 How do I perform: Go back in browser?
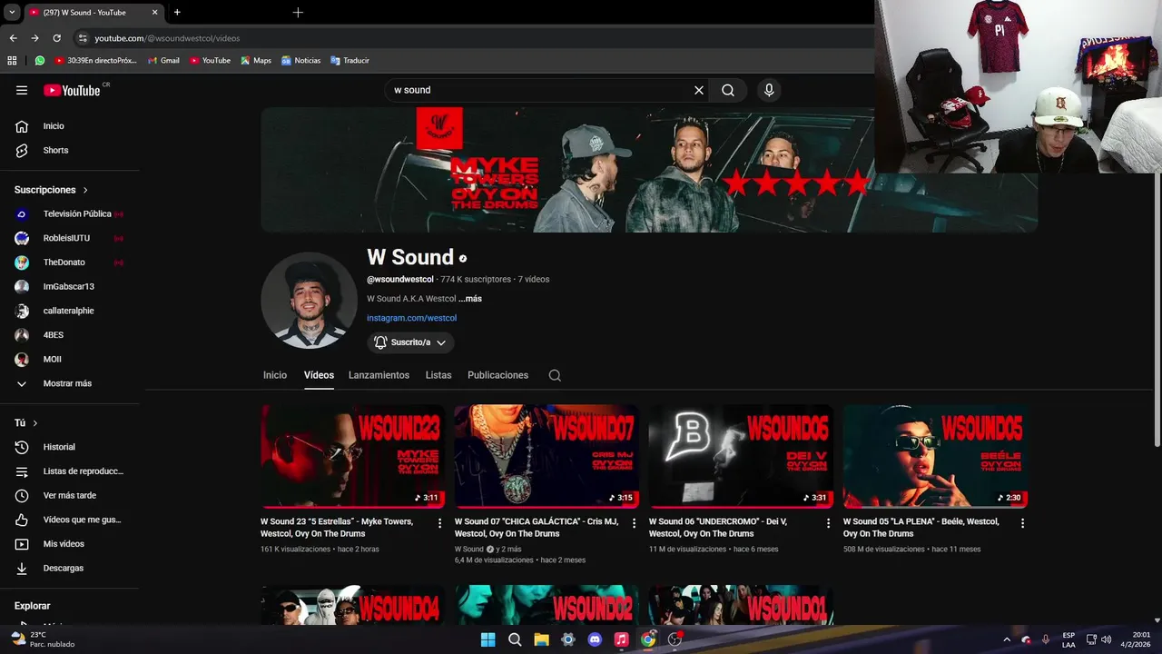[x=13, y=38]
